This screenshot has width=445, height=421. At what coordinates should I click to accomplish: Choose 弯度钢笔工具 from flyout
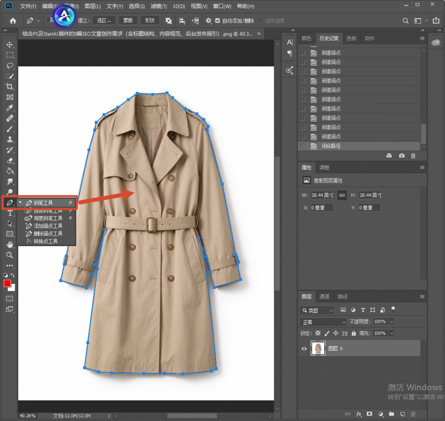tap(47, 218)
